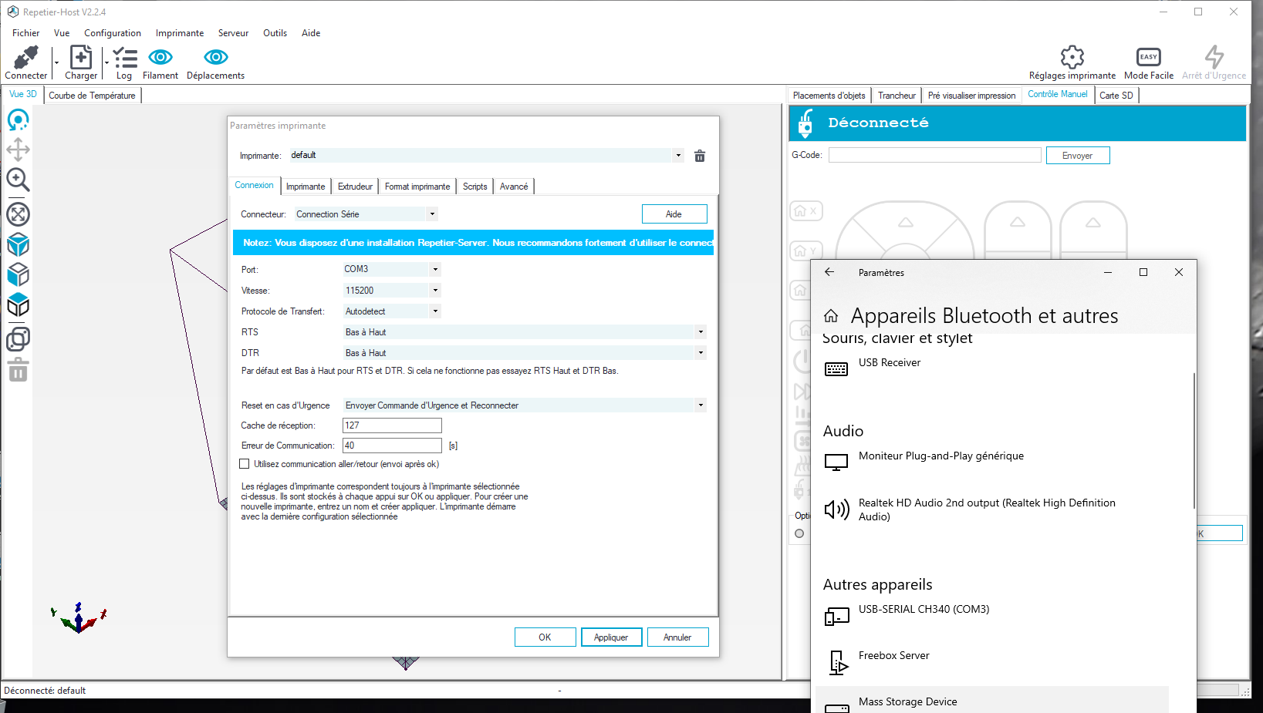The height and width of the screenshot is (713, 1263).
Task: Toggle Filament visibility eye icon
Action: (x=160, y=57)
